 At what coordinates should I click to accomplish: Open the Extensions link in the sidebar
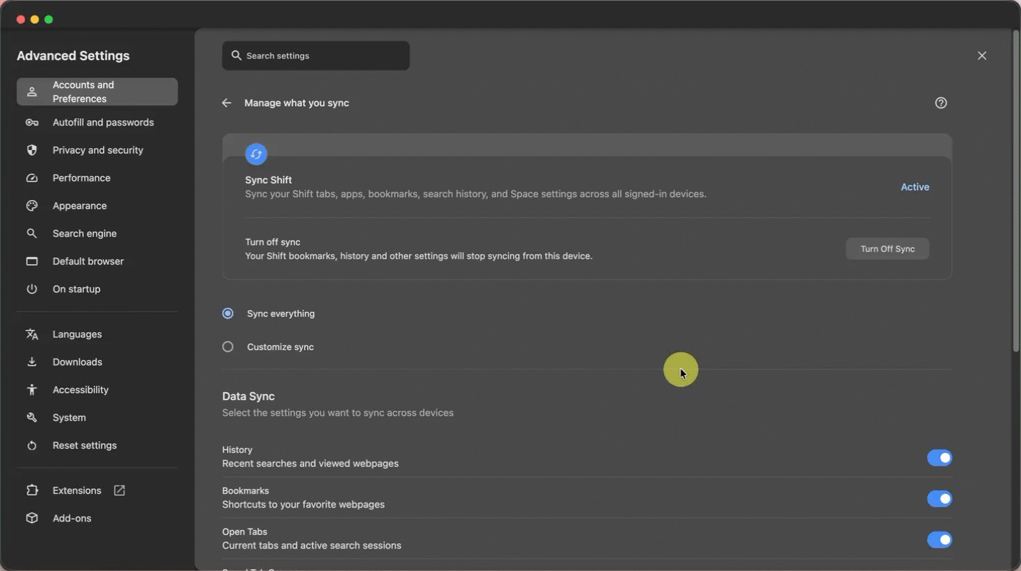97,490
